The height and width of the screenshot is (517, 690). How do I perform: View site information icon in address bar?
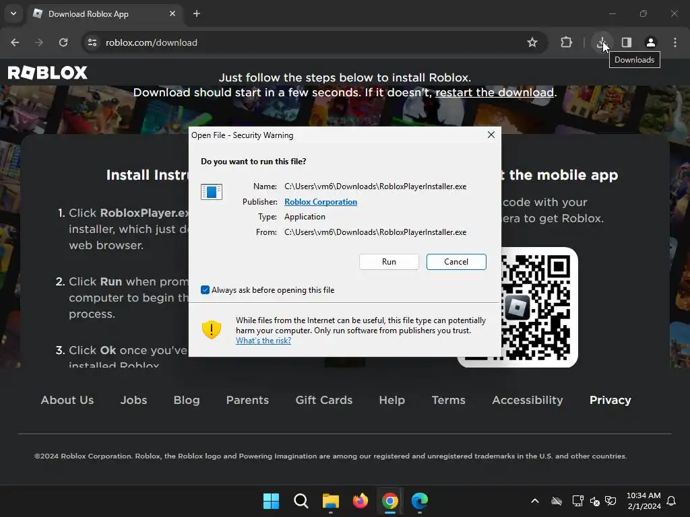92,42
